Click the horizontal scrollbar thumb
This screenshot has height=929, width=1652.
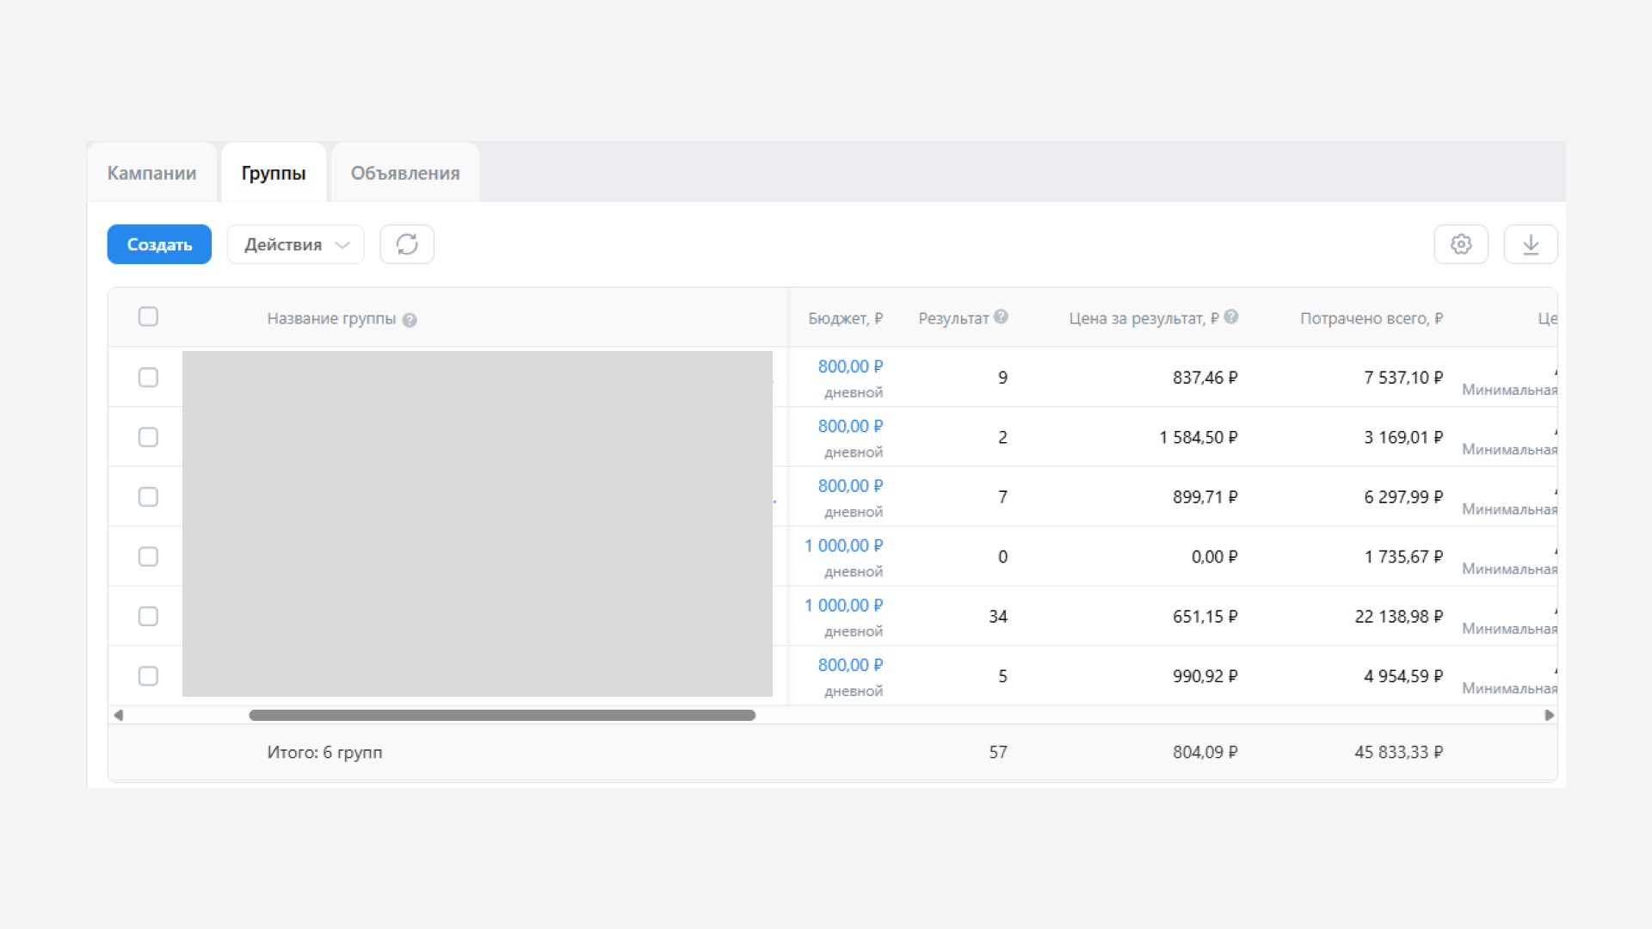point(502,715)
